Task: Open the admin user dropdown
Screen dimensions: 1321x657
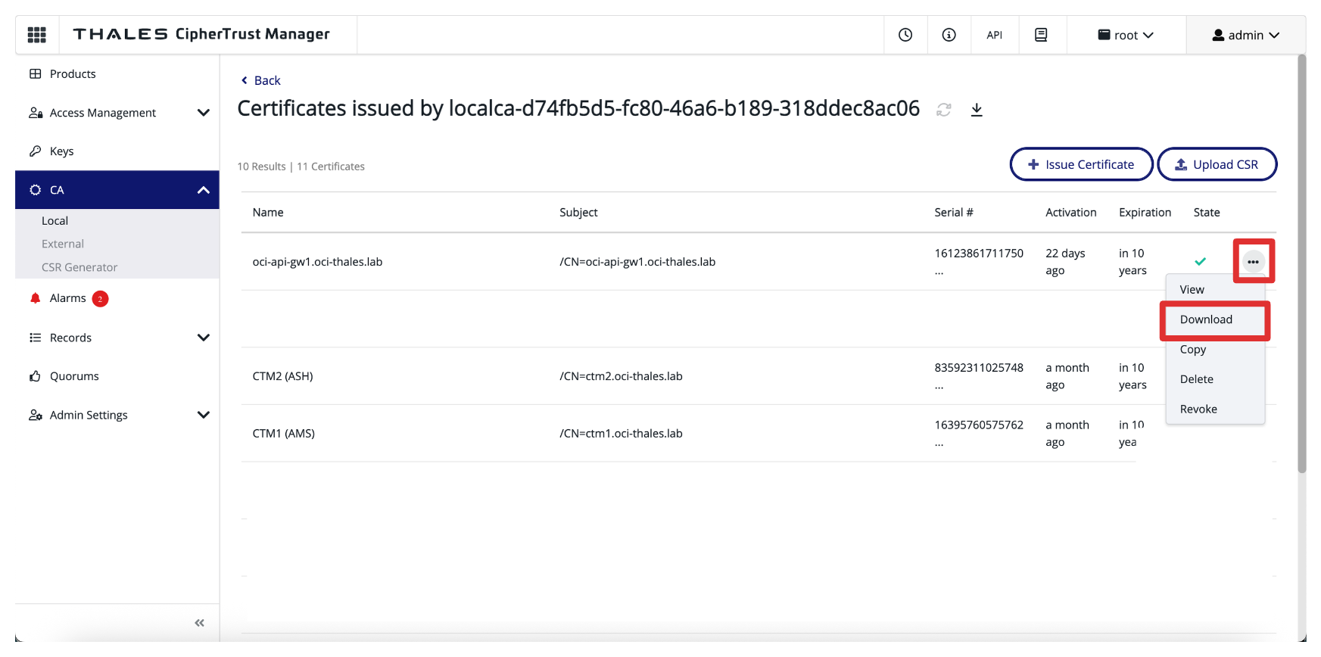Action: point(1245,35)
